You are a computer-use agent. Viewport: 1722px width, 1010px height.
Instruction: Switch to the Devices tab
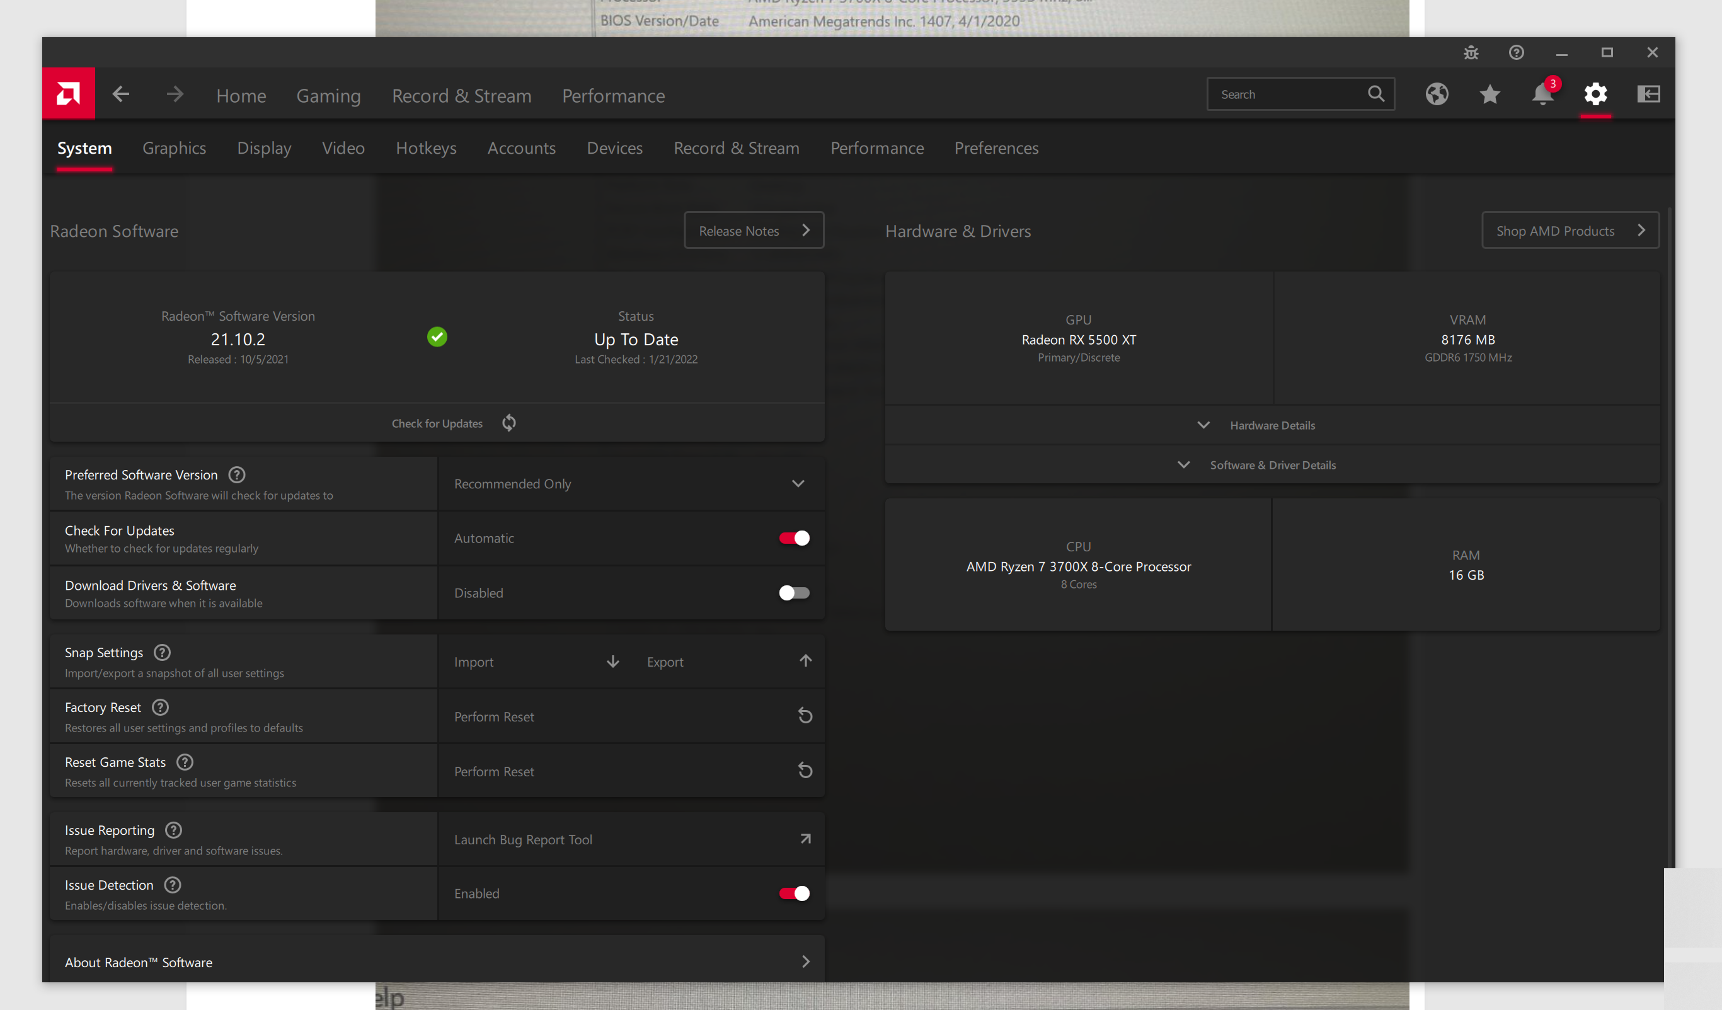point(614,147)
